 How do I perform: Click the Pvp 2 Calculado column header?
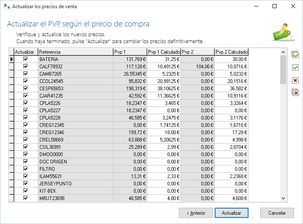pyautogui.click(x=231, y=52)
